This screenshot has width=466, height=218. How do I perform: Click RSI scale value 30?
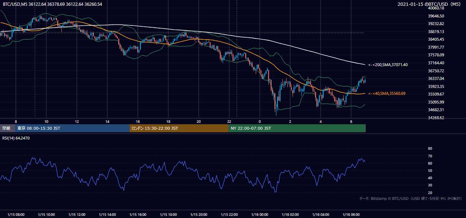tap(430, 185)
